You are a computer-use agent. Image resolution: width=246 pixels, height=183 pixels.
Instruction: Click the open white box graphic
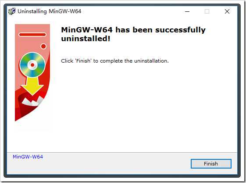32,101
